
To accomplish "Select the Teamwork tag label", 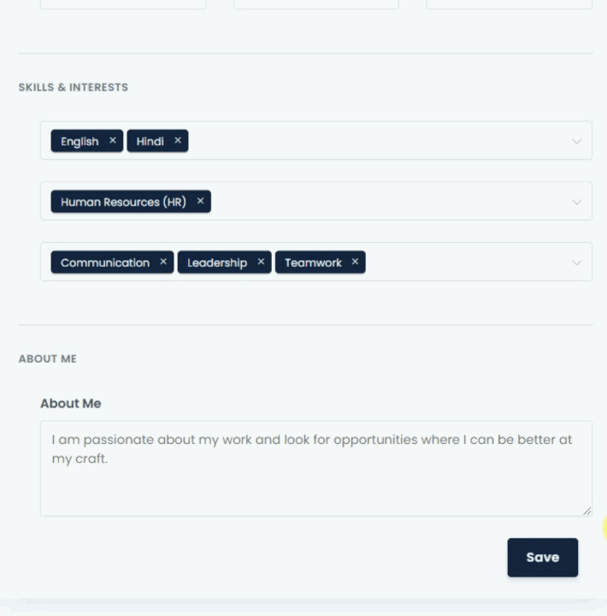I will 313,263.
